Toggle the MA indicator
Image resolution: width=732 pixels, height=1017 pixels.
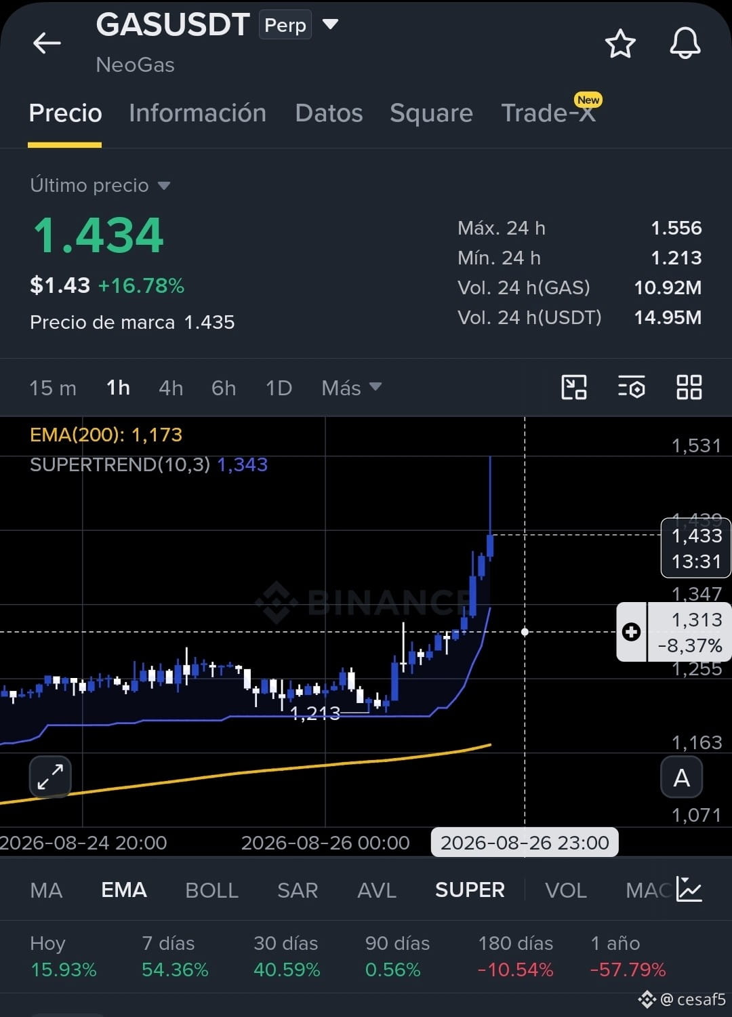[x=46, y=890]
